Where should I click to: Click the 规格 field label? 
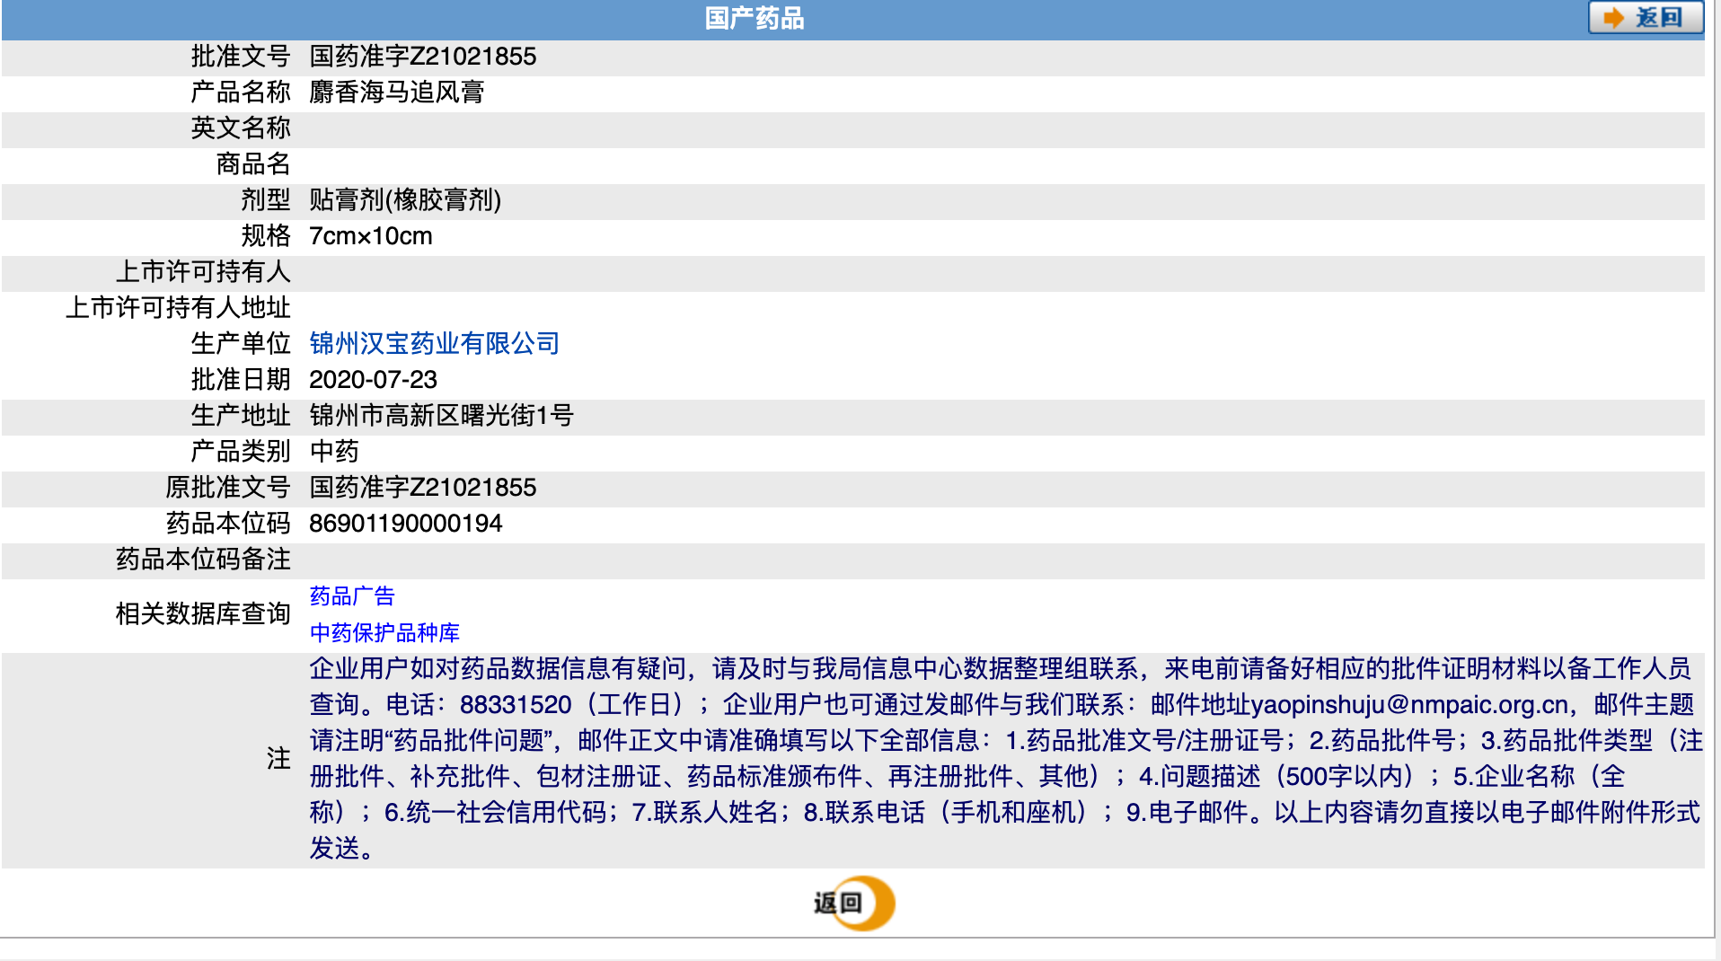(266, 236)
